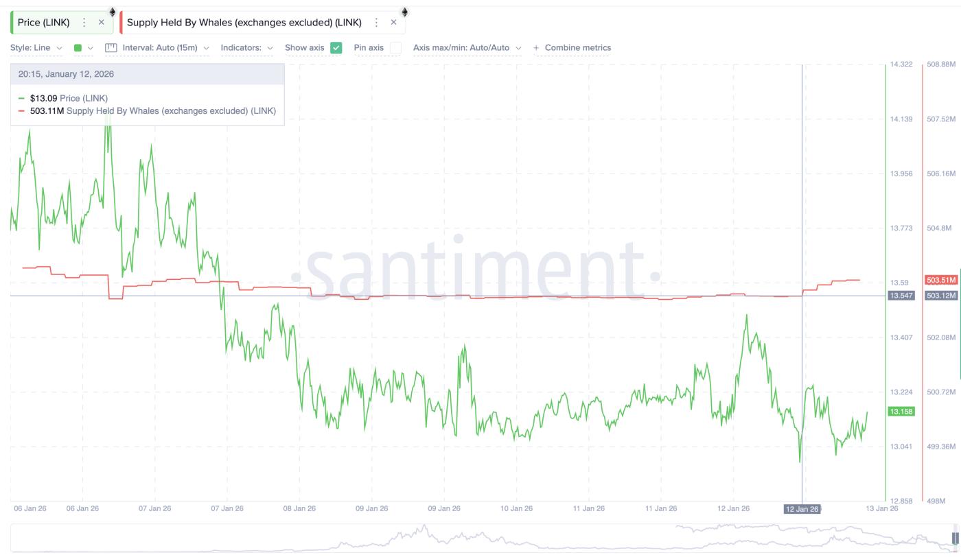Click the 499.36M whale supply axis label
Viewport: 961px width, 557px height.
coord(941,447)
